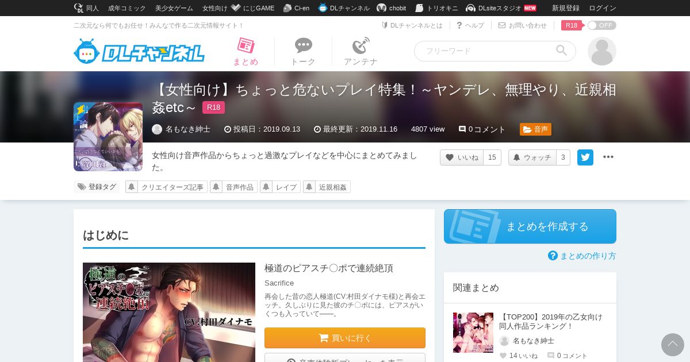Viewport: 690px width, 362px height.
Task: Open トリオキニ in top bar
Action: tap(436, 8)
